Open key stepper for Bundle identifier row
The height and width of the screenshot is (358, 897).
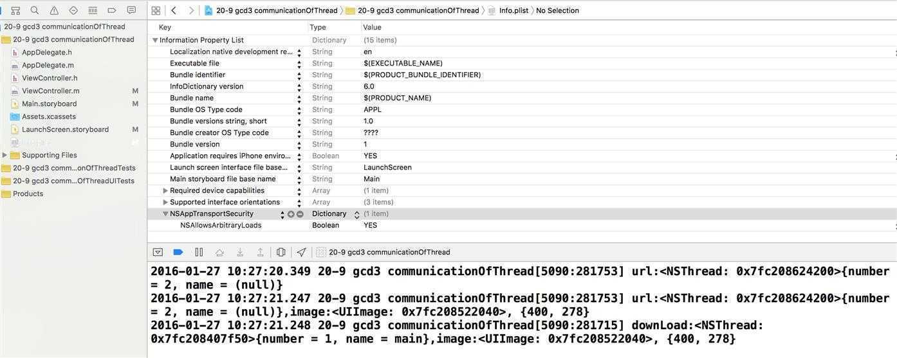point(299,75)
